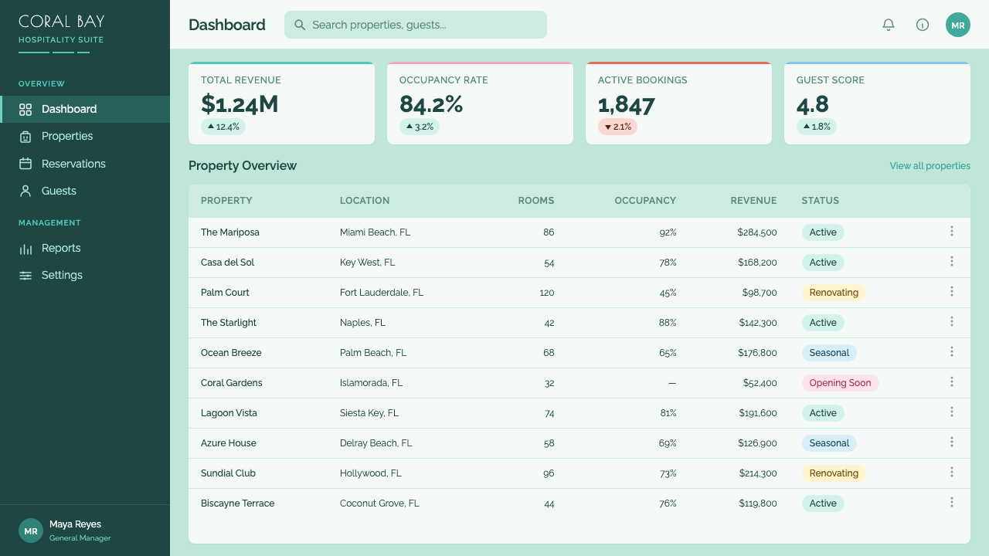Expand the more options menu for Coral Gardens
The image size is (989, 556).
click(952, 381)
